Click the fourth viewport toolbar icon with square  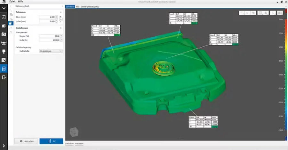[x=260, y=13]
